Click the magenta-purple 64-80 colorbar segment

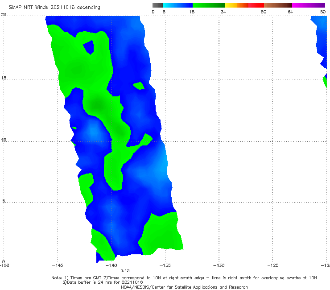coord(309,5)
